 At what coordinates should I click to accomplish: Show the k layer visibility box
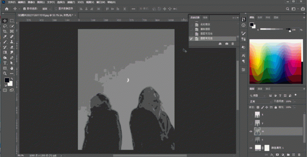point(251,114)
